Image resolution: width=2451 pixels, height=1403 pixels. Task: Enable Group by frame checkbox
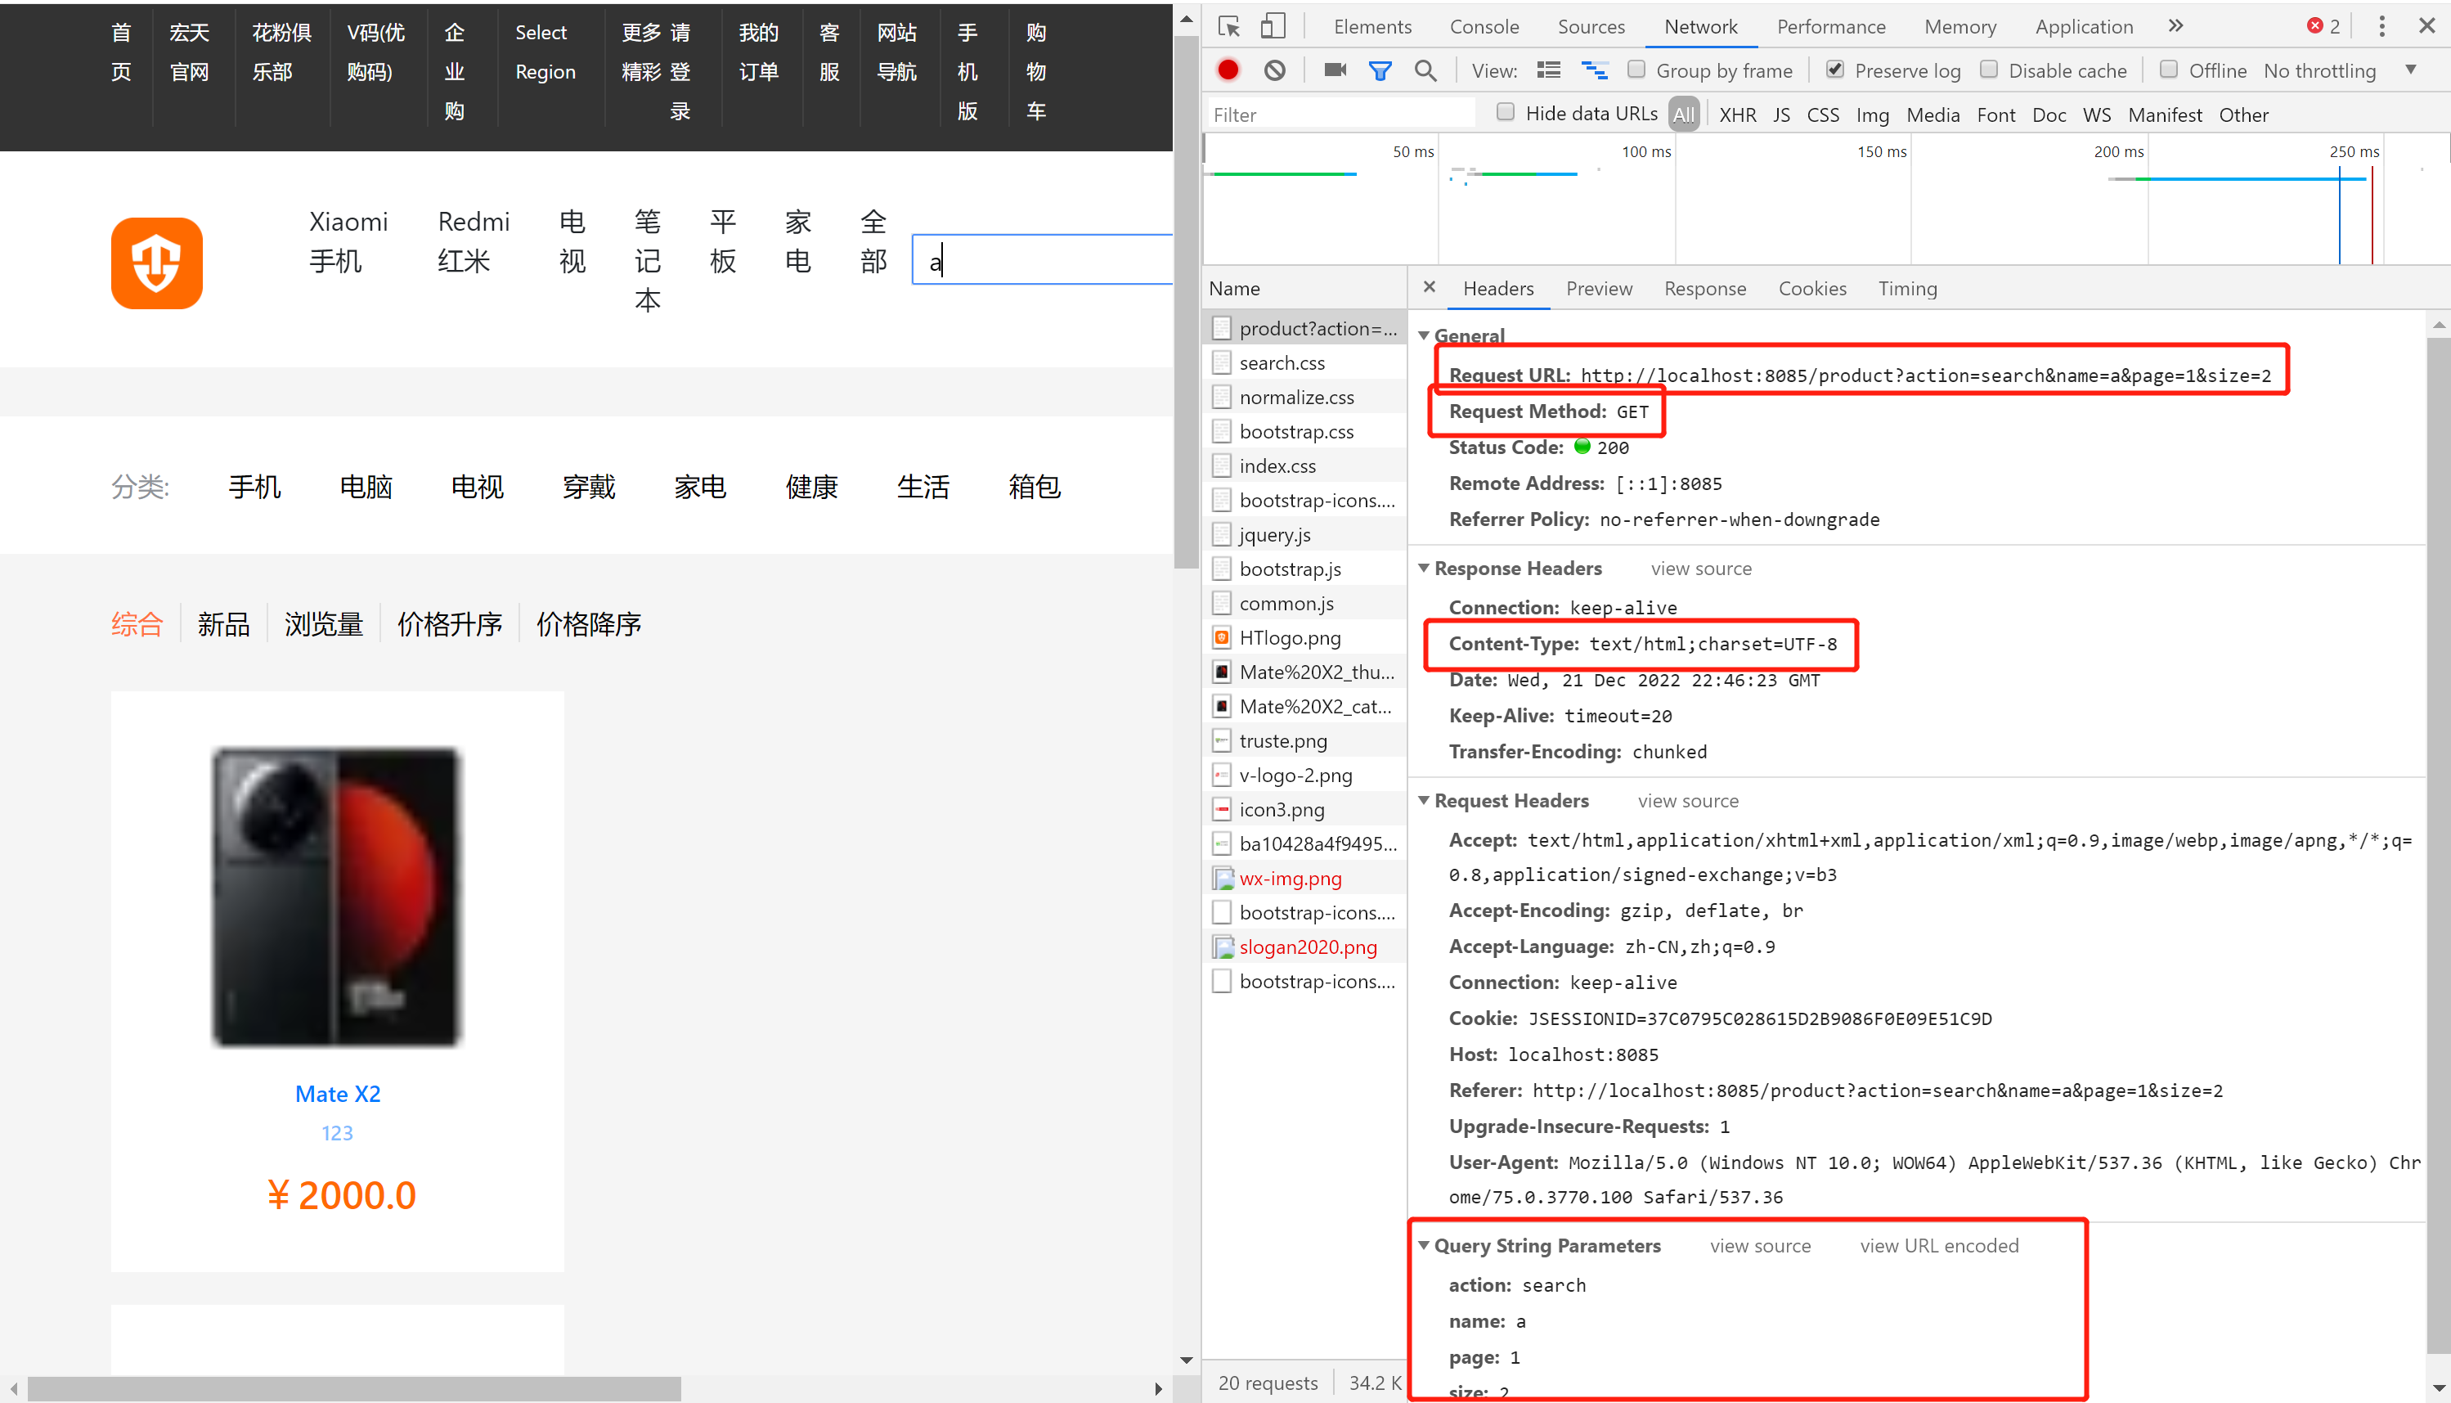(1636, 70)
